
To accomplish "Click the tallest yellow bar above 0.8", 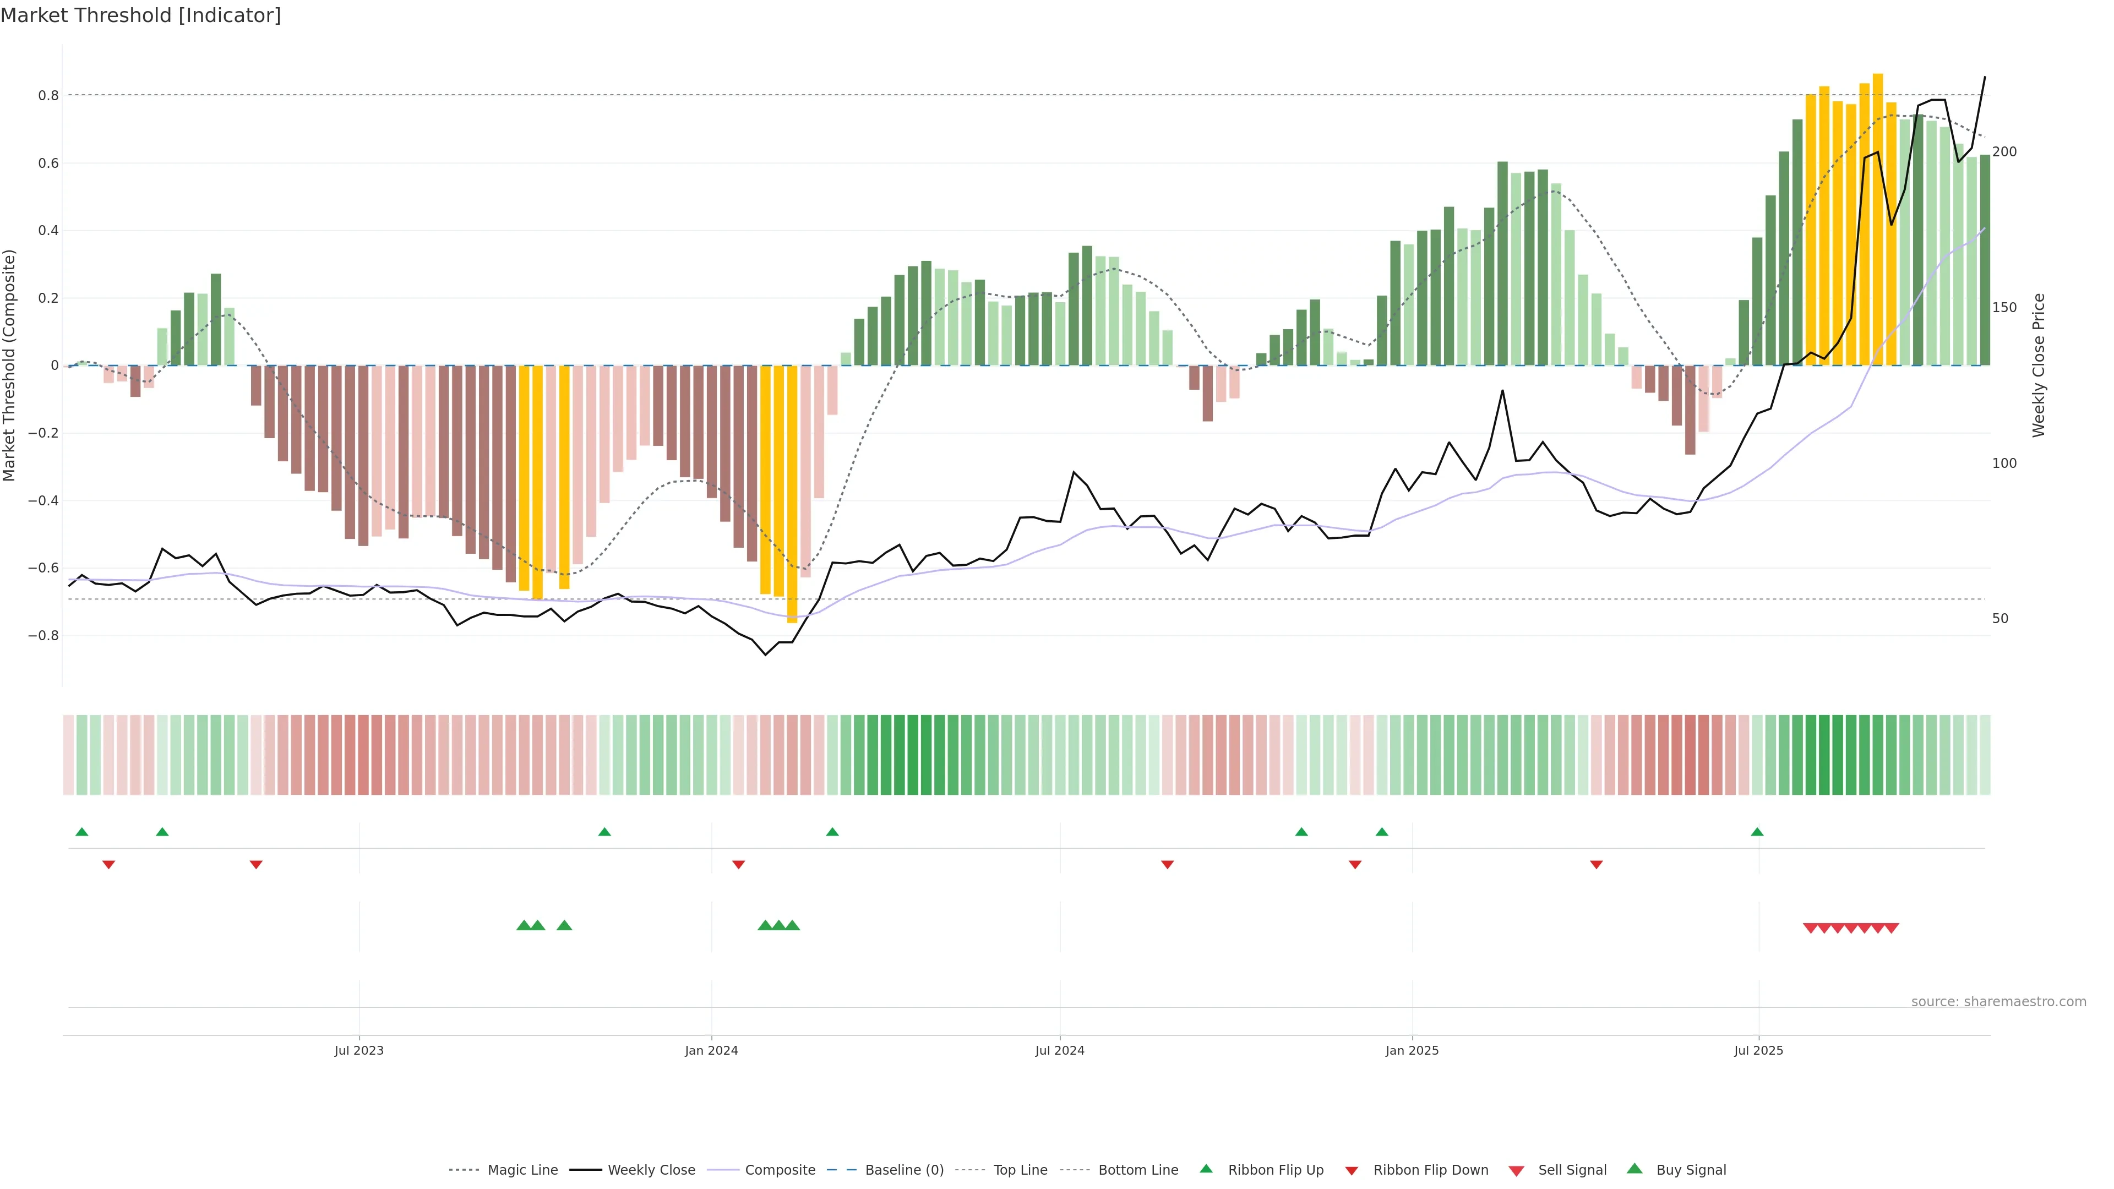I will 1878,214.
